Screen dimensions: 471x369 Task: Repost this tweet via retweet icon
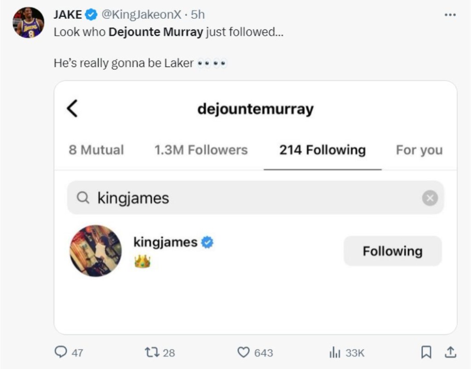[151, 352]
